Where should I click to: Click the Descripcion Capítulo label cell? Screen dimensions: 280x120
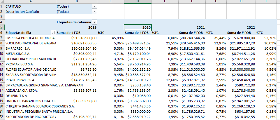click(31, 12)
